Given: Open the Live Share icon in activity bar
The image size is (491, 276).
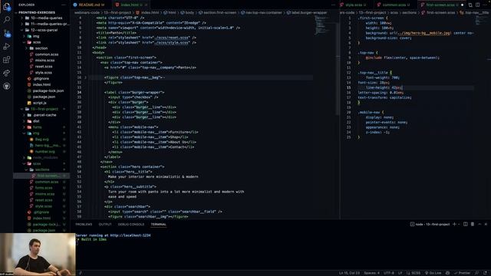Looking at the screenshot, I should tap(6, 73).
